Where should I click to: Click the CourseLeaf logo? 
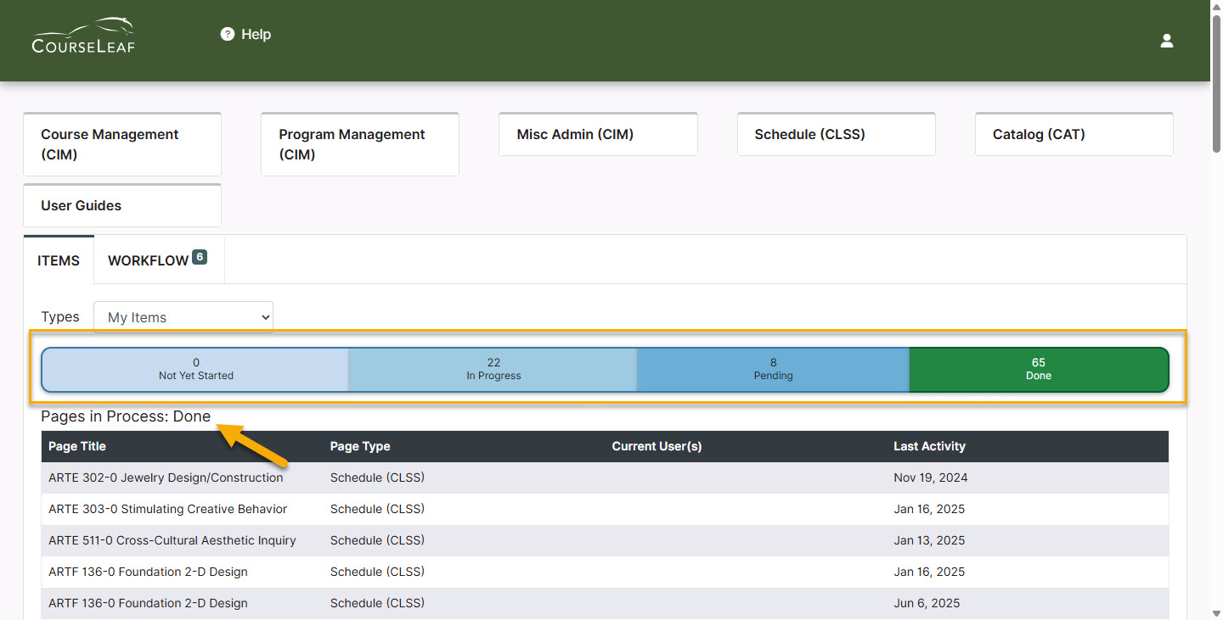tap(82, 36)
